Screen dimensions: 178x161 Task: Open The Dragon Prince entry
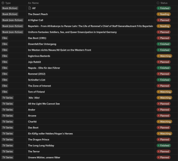pos(39,139)
